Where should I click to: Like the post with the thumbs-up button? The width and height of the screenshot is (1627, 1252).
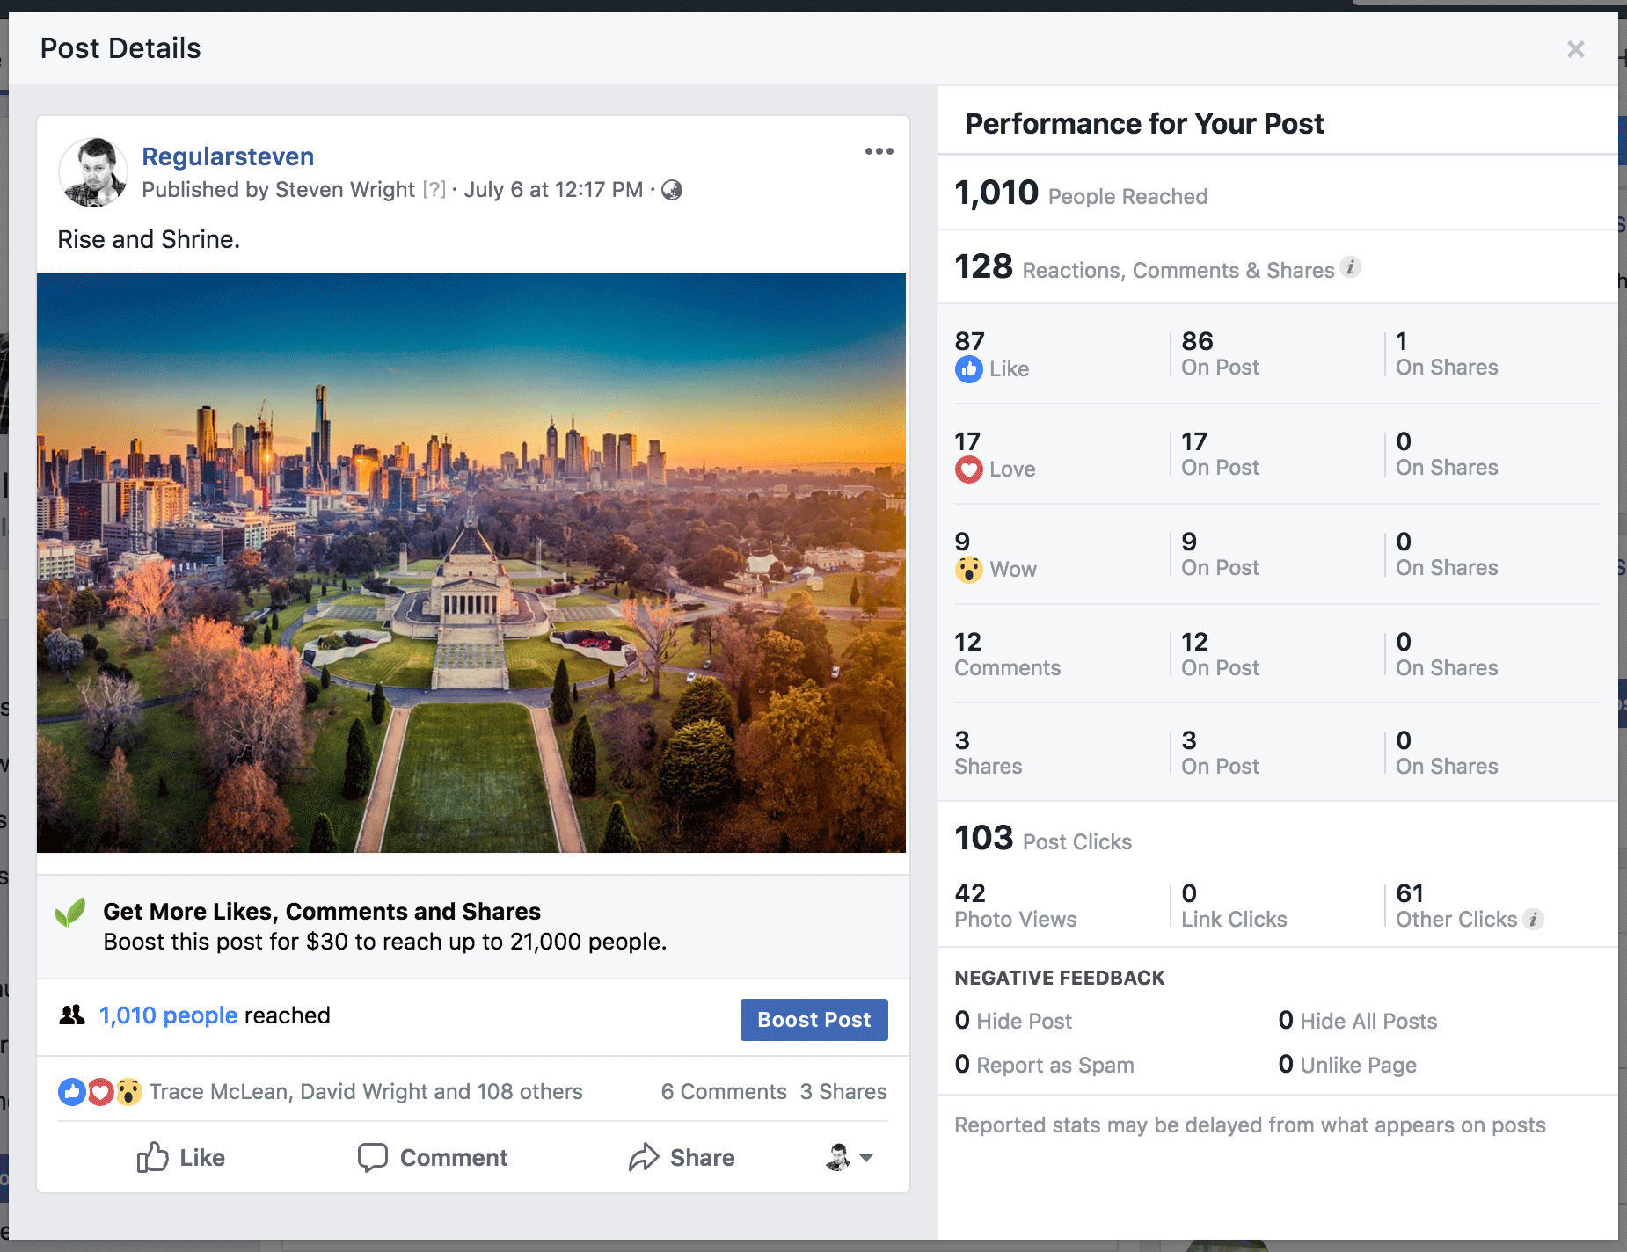(x=181, y=1157)
